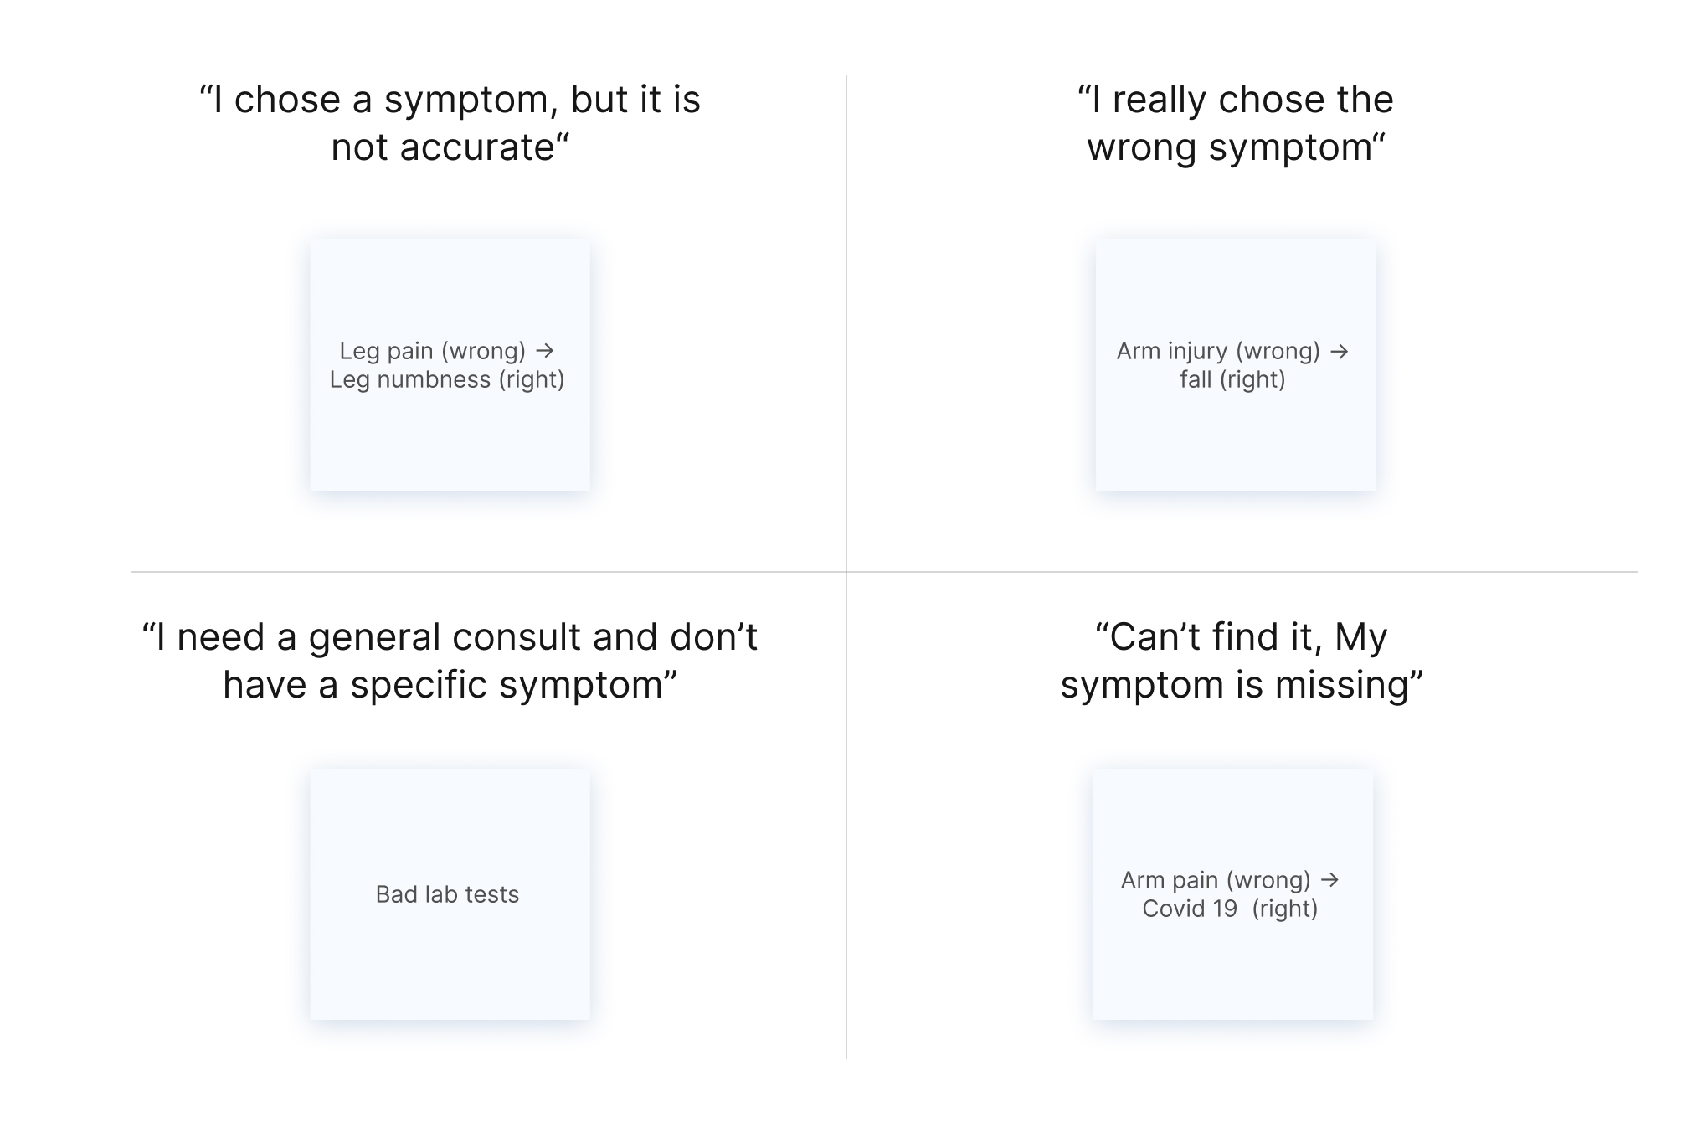1692x1143 pixels.
Task: Select the 'Can't find it, My symptom is missing' heading
Action: click(x=1241, y=661)
